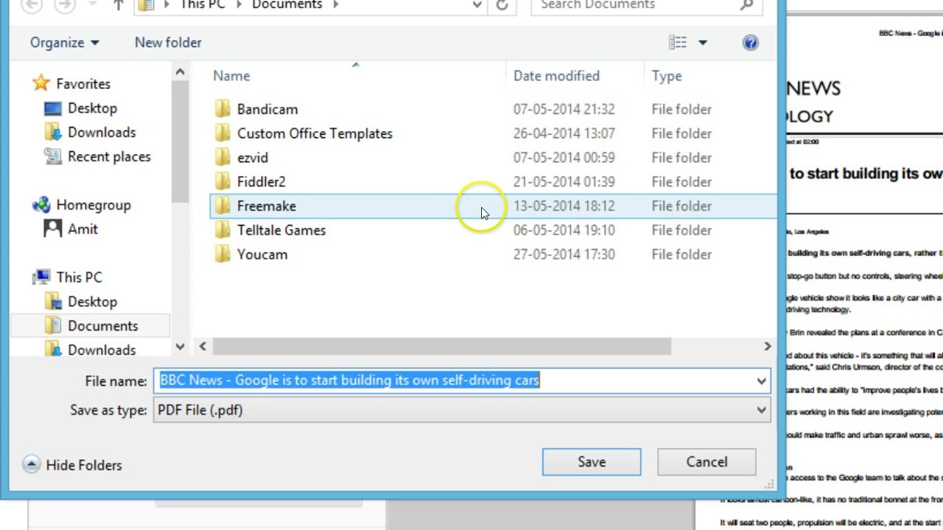Image resolution: width=943 pixels, height=530 pixels.
Task: Sort files by Name column
Action: [231, 76]
